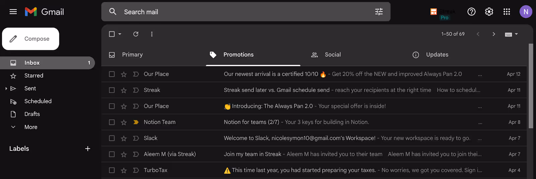This screenshot has height=179, width=536.
Task: Go to newer page arrow
Action: 478,34
